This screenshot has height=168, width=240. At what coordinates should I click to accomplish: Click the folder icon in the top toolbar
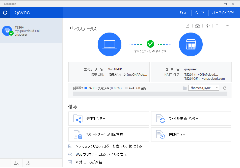point(217,26)
